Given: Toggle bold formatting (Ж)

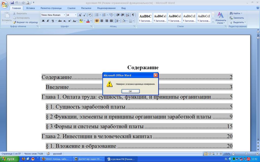Looking at the screenshot, I should (43, 21).
